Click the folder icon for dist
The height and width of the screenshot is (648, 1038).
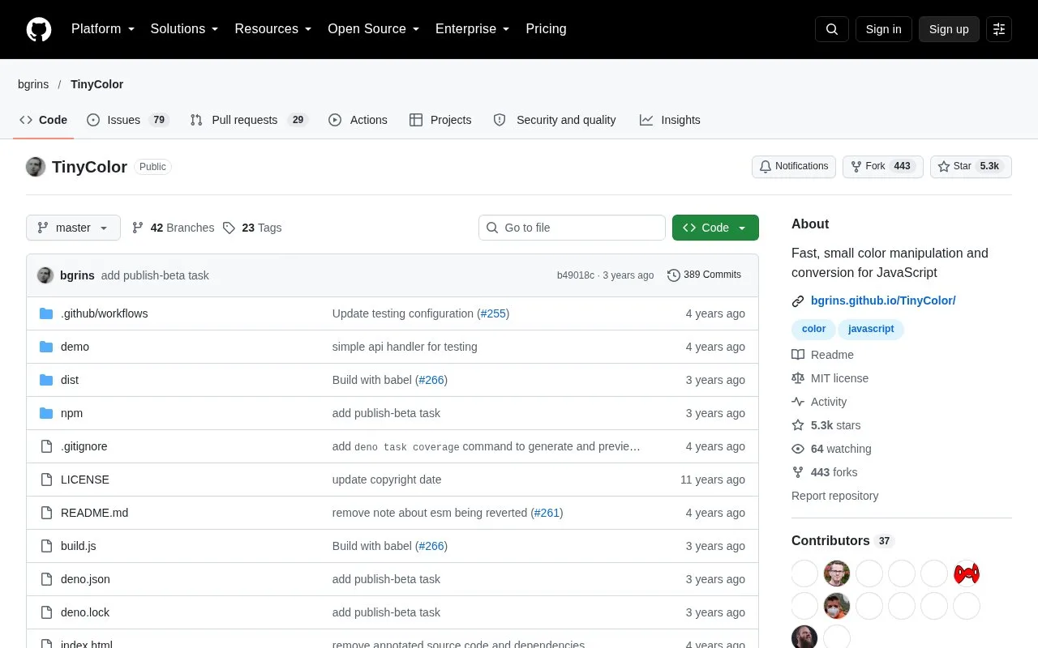click(x=46, y=380)
